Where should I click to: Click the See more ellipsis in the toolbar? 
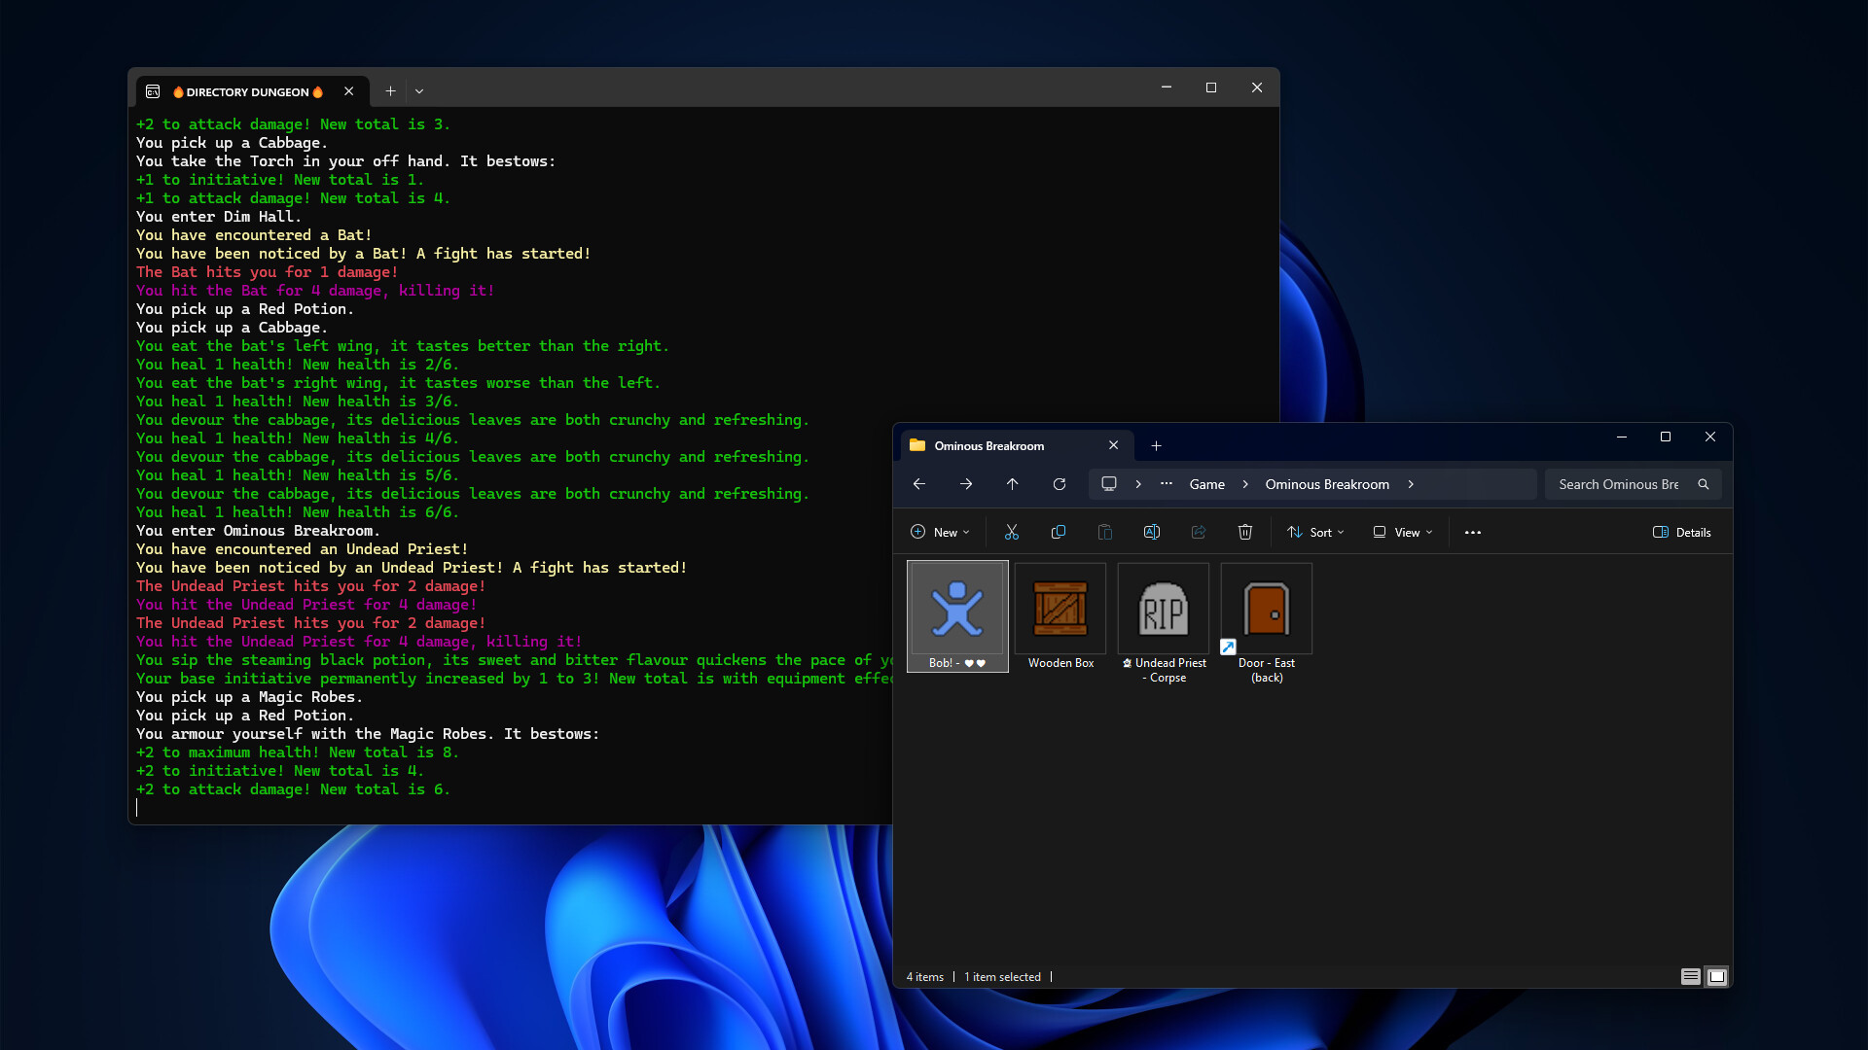pos(1473,532)
